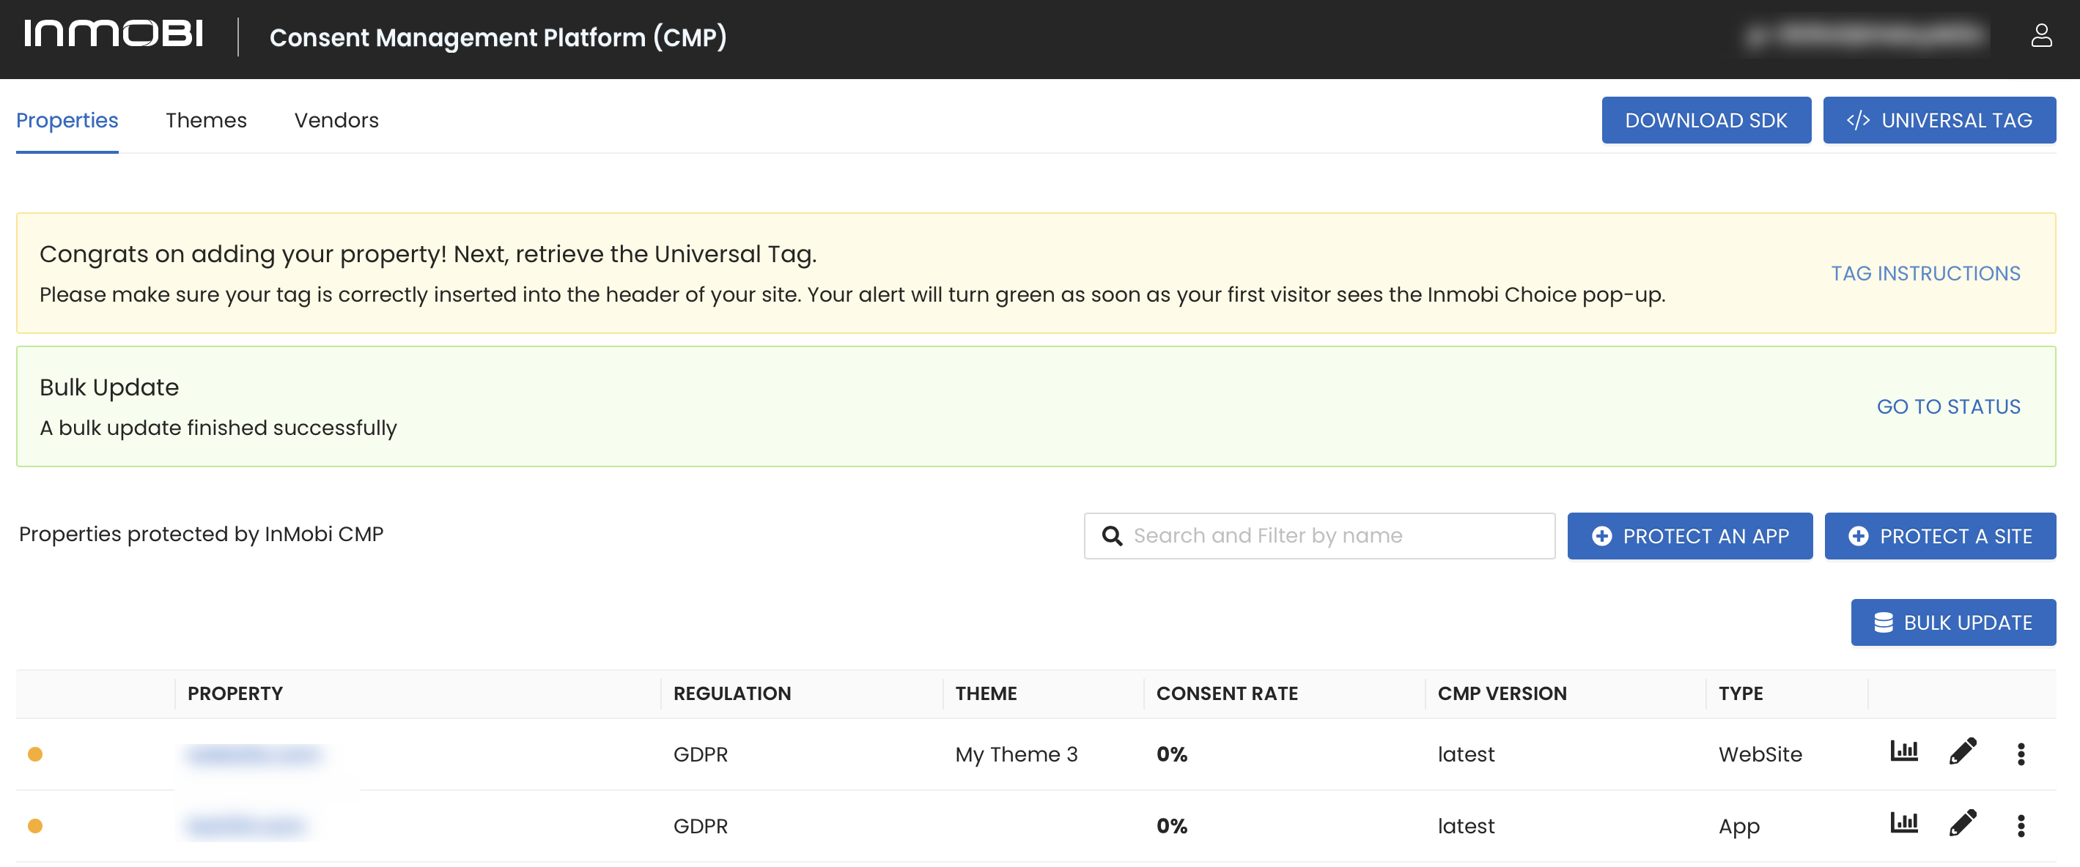Click the blurred account name in header
Viewport: 2080px width, 867px height.
[1866, 35]
